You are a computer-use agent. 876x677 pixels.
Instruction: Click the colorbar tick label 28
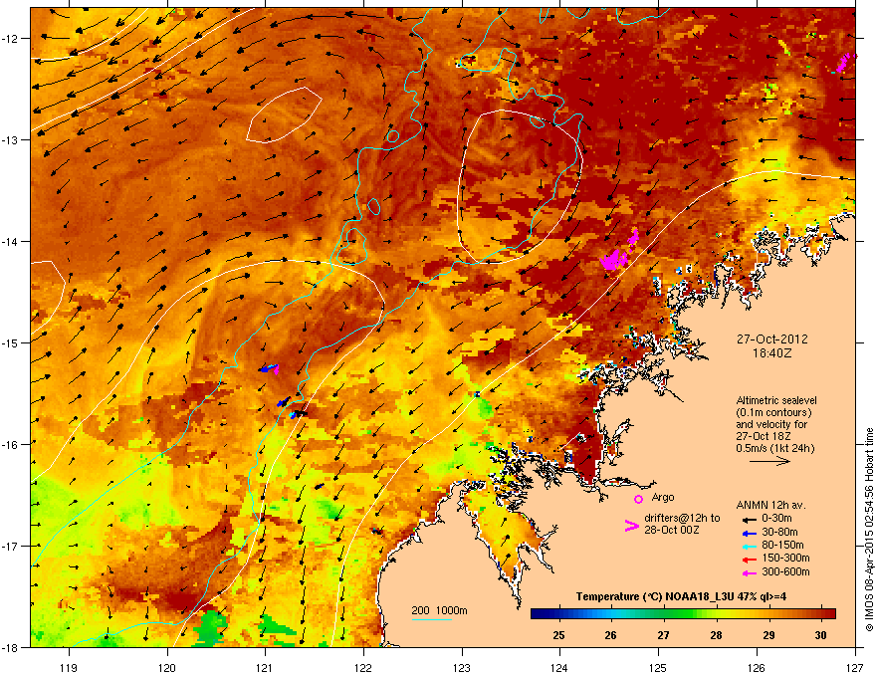(x=716, y=635)
